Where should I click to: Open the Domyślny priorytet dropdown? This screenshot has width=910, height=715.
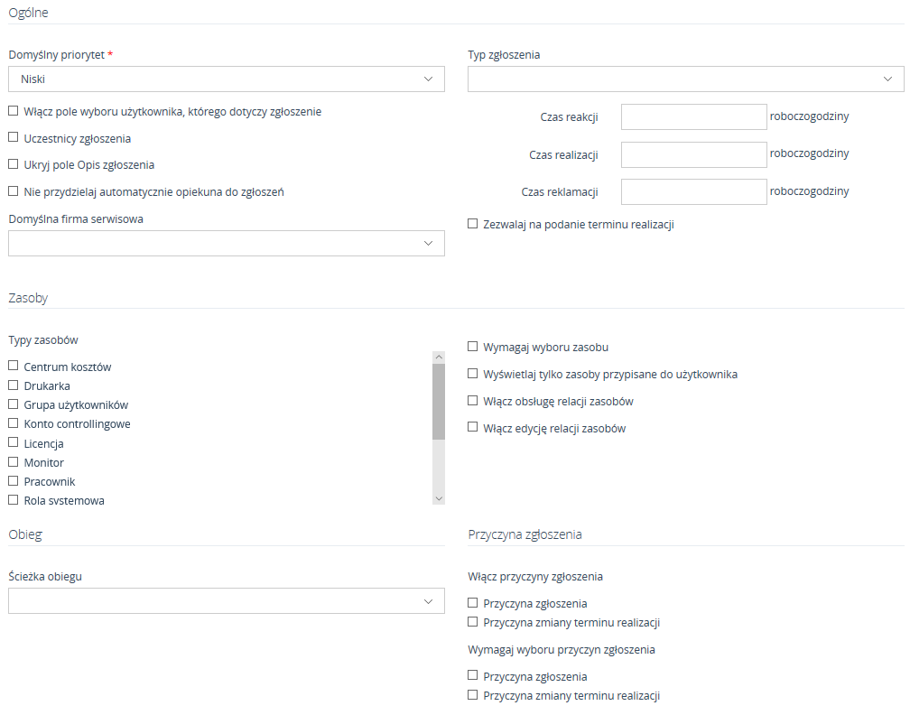tap(226, 79)
